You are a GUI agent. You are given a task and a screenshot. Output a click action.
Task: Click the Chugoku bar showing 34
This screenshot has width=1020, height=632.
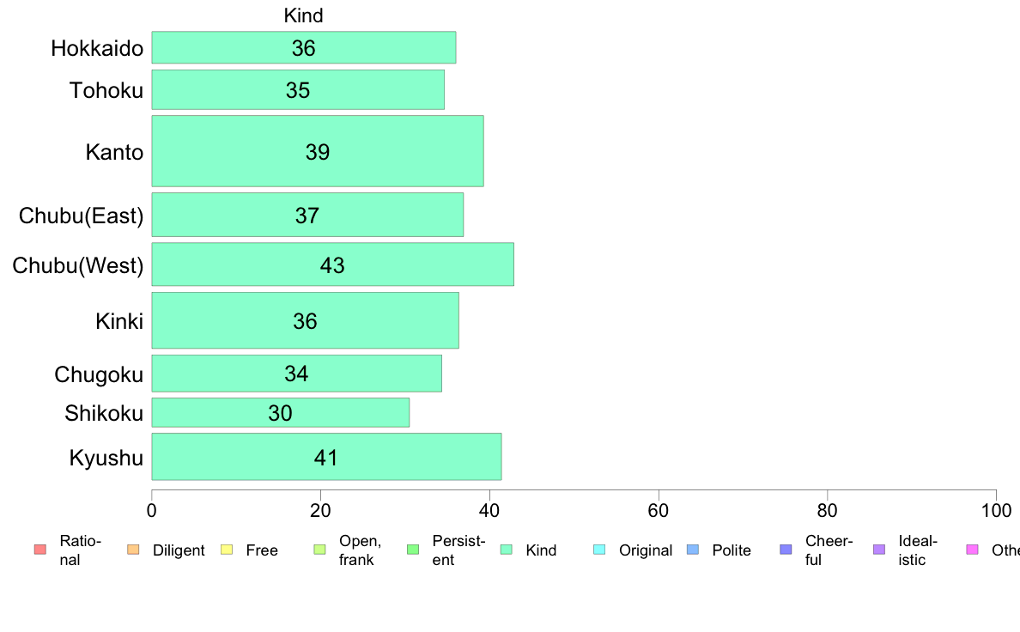[x=296, y=374]
